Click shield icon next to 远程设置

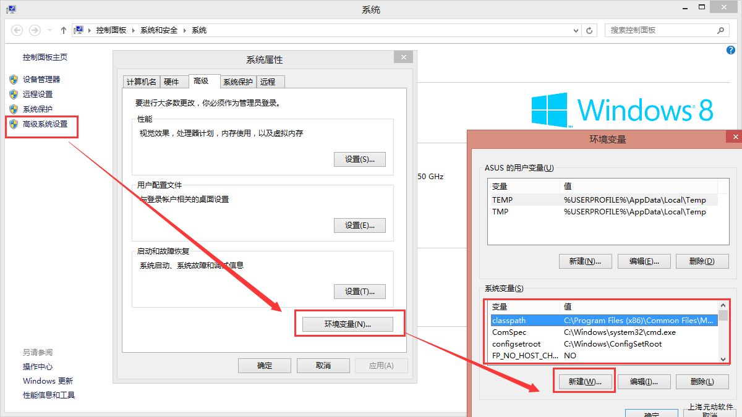pos(14,94)
